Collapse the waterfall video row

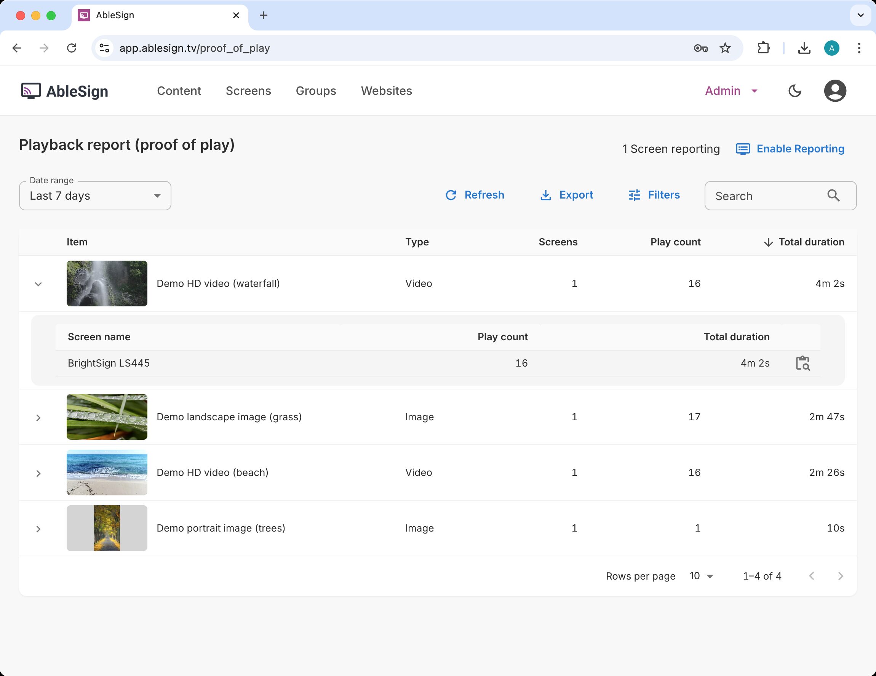pyautogui.click(x=38, y=284)
